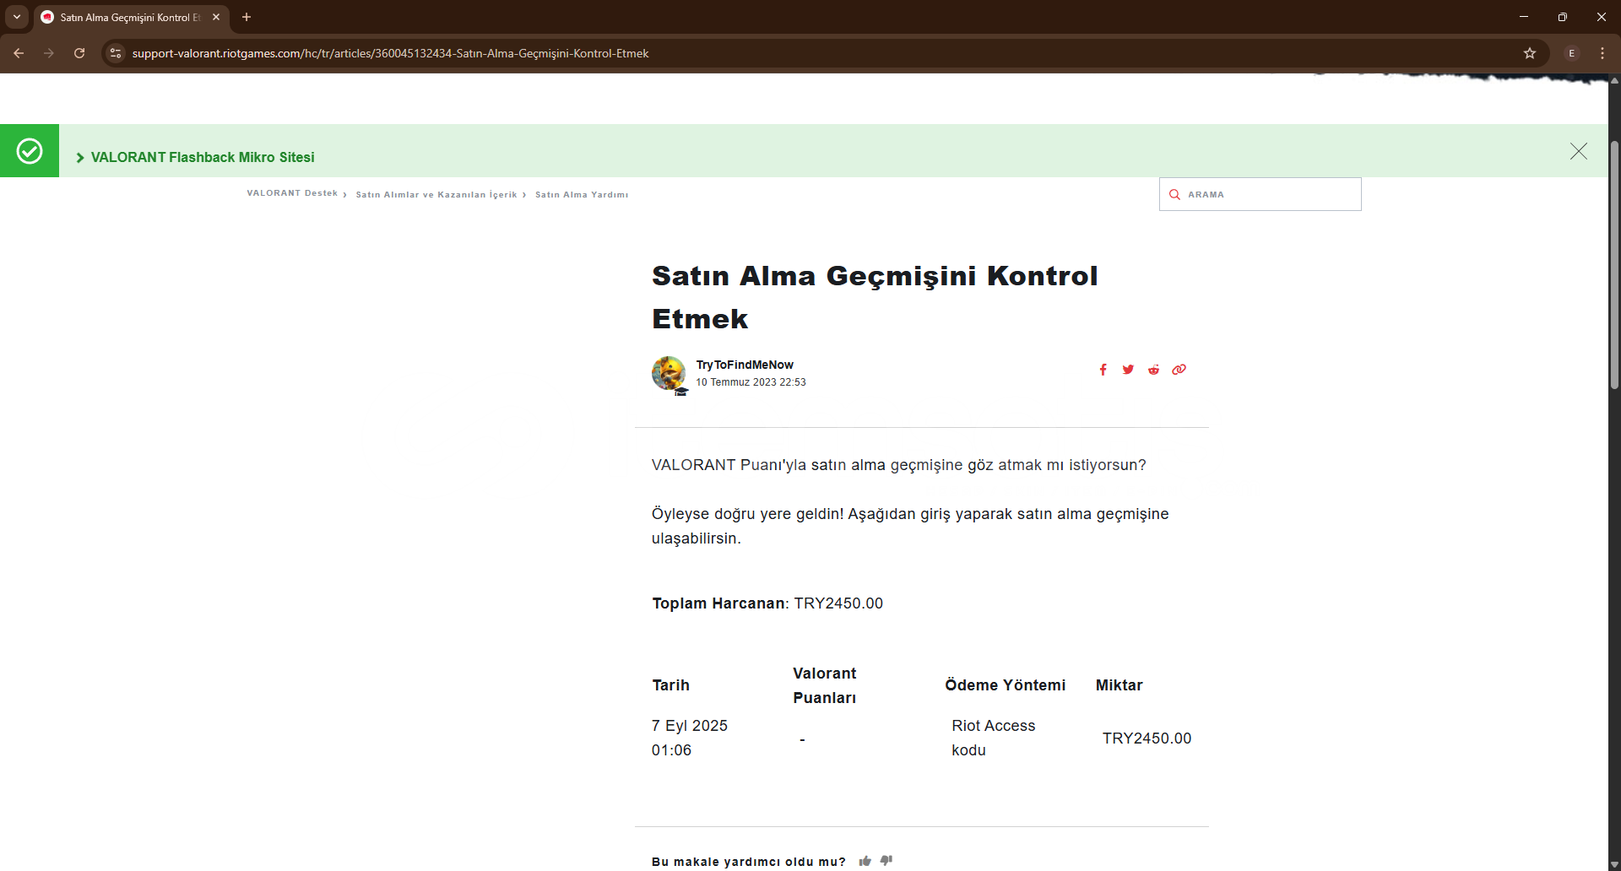Open Chrome three-dot menu

tap(1602, 53)
